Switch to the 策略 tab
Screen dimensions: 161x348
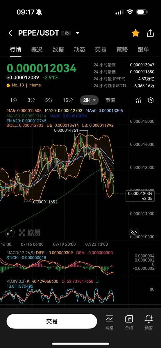(x=122, y=50)
